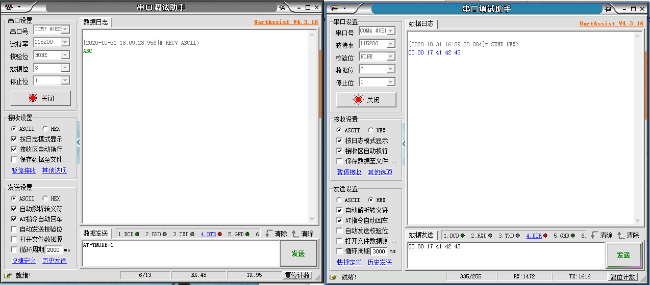Toggle 4.DTR signal in COM7 window
Screen dimensions: 650x285
click(x=211, y=234)
